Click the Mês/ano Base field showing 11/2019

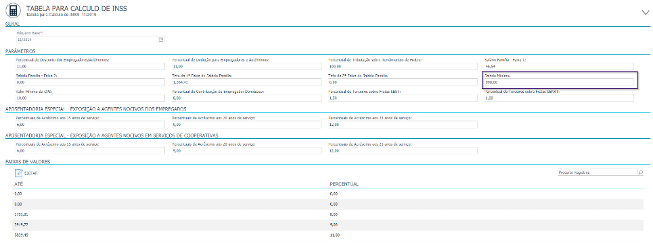(x=87, y=40)
